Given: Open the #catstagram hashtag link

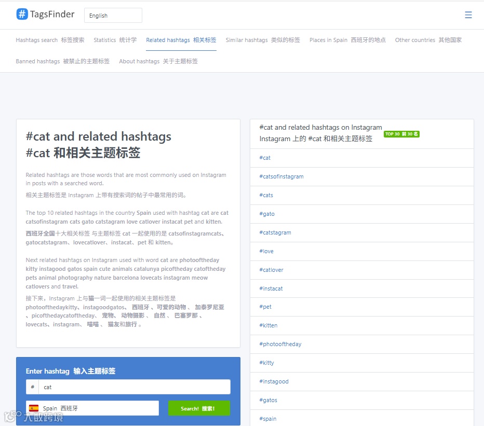Looking at the screenshot, I should (275, 232).
